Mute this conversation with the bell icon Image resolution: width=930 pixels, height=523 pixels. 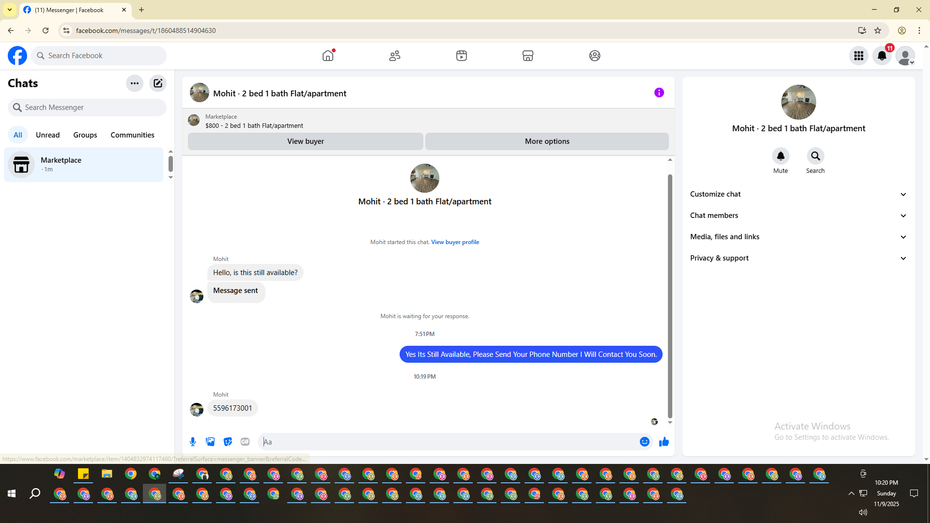point(781,156)
